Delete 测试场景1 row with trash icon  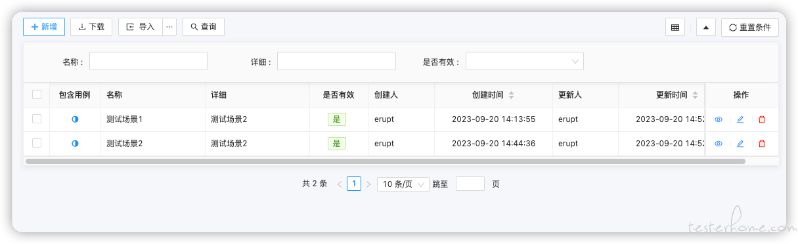tap(762, 119)
